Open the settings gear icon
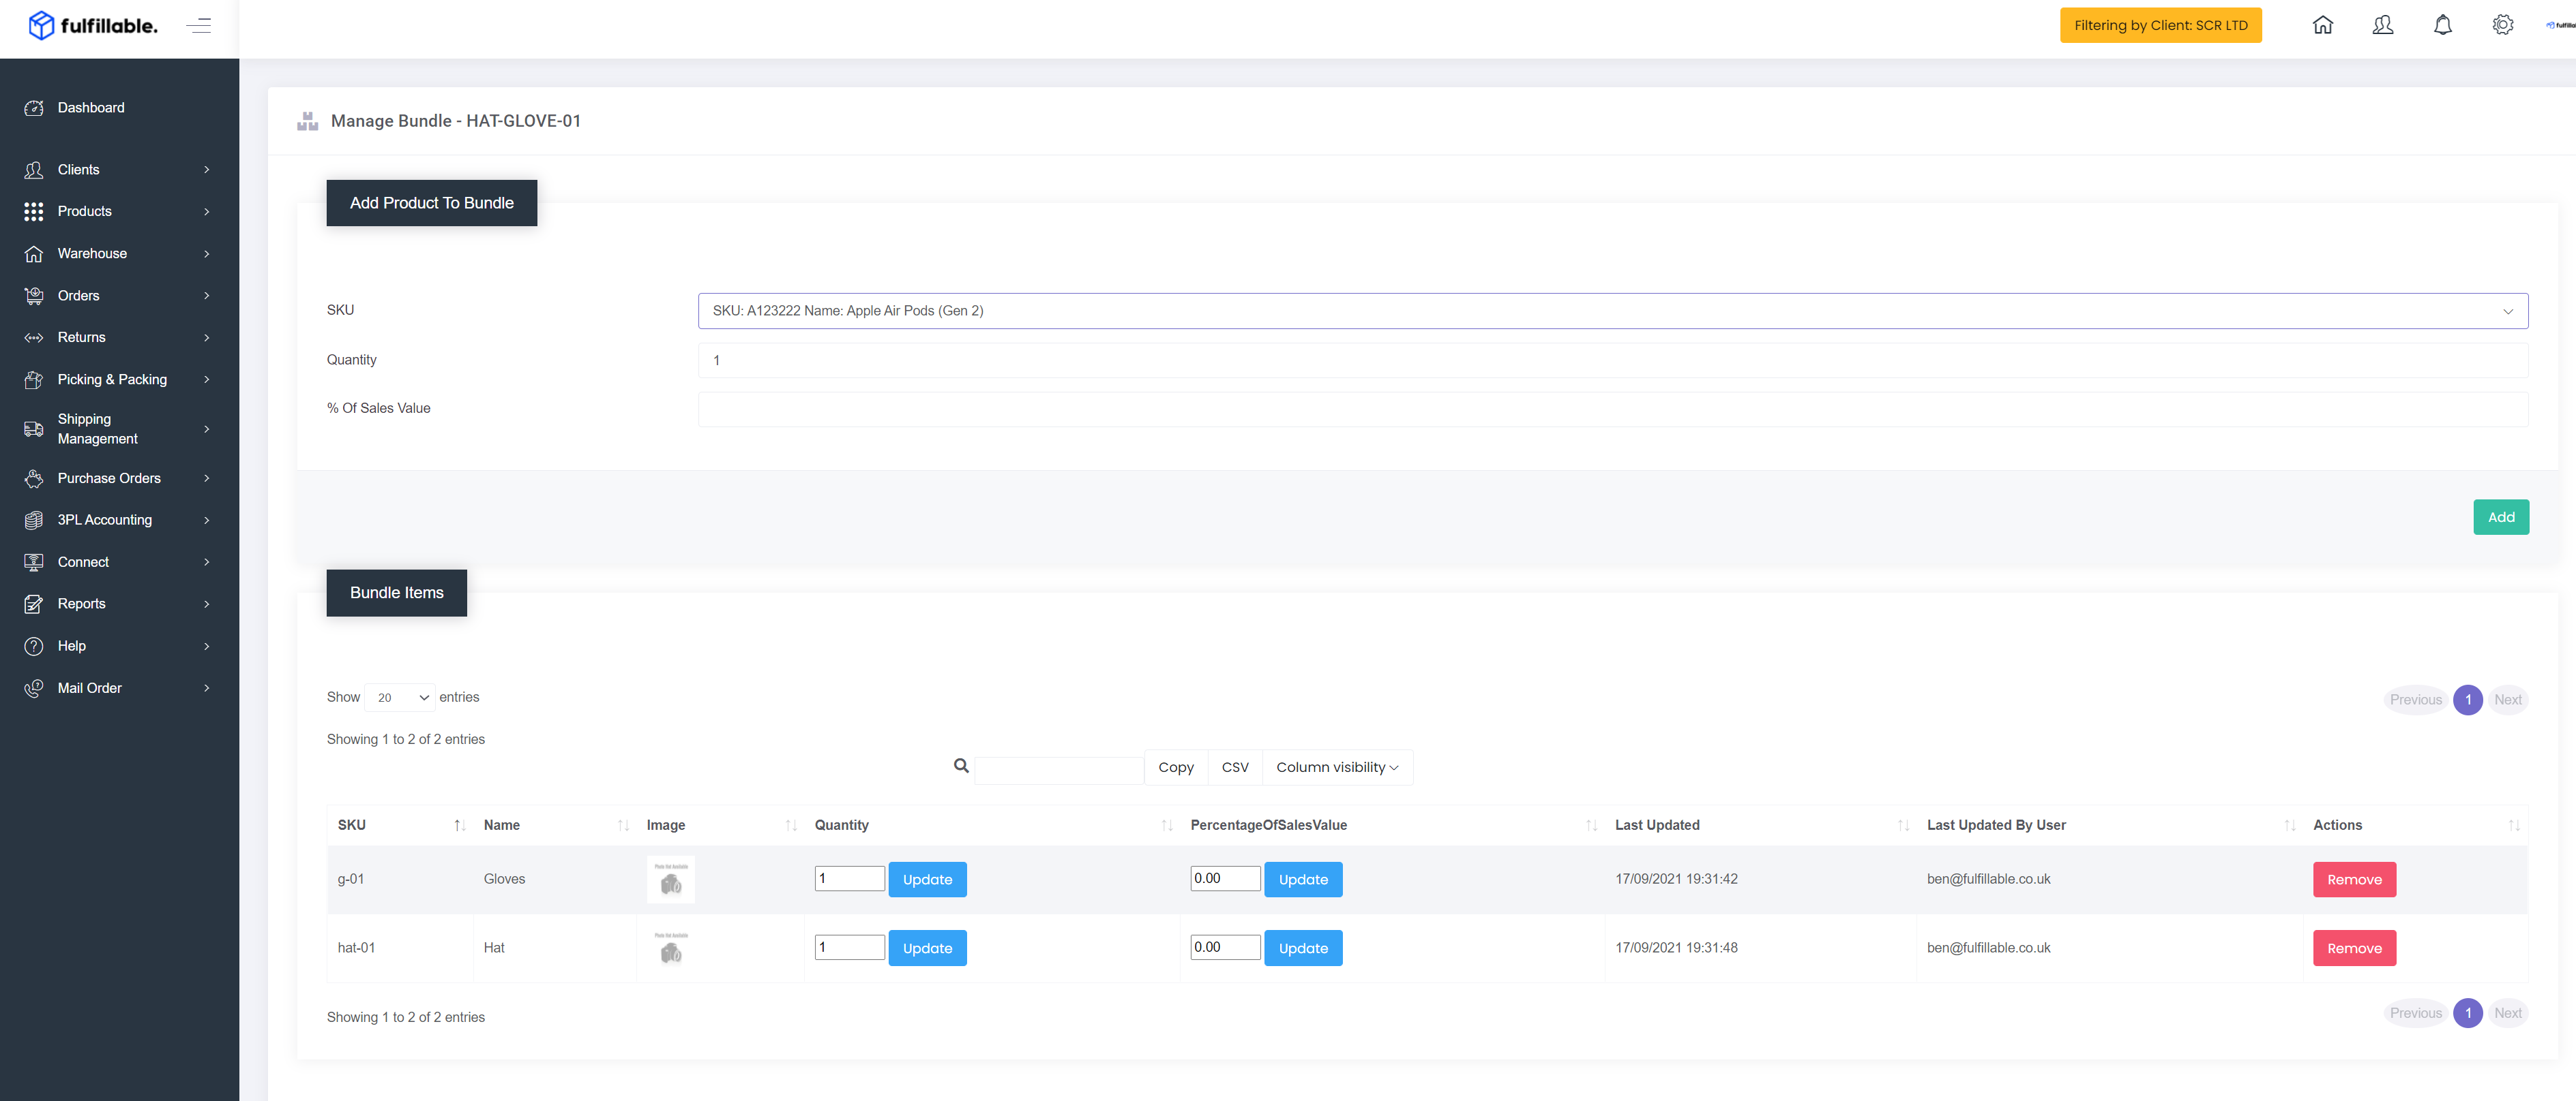This screenshot has height=1101, width=2576. pyautogui.click(x=2502, y=25)
